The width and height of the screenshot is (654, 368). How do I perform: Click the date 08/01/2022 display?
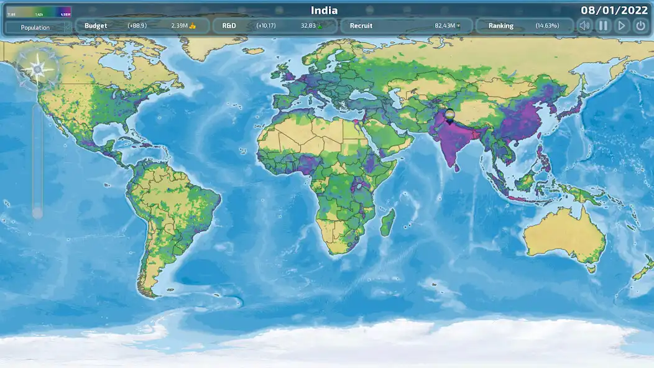(614, 10)
